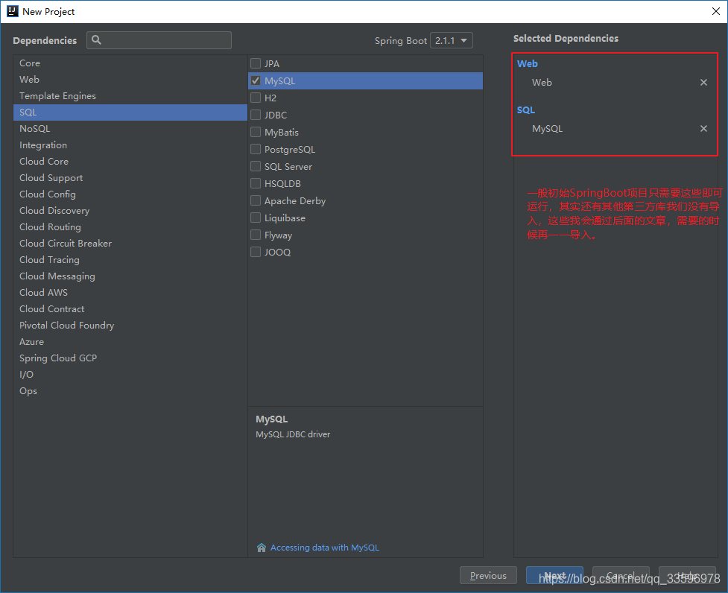Select the Core category
728x593 pixels.
click(x=130, y=63)
